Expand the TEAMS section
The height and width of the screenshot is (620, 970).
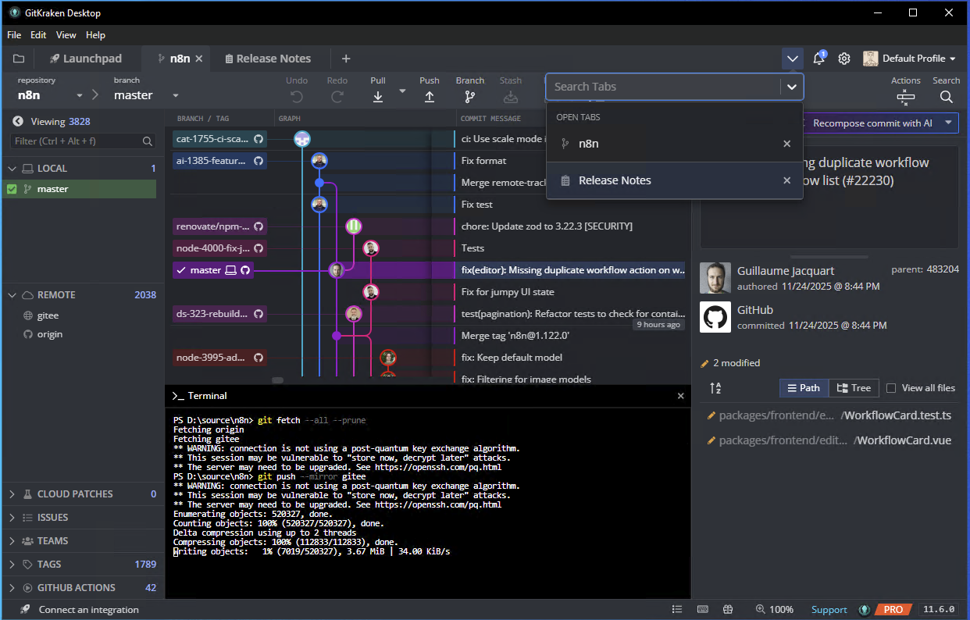click(x=12, y=541)
